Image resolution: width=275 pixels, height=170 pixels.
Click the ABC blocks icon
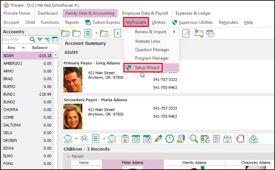click(253, 139)
